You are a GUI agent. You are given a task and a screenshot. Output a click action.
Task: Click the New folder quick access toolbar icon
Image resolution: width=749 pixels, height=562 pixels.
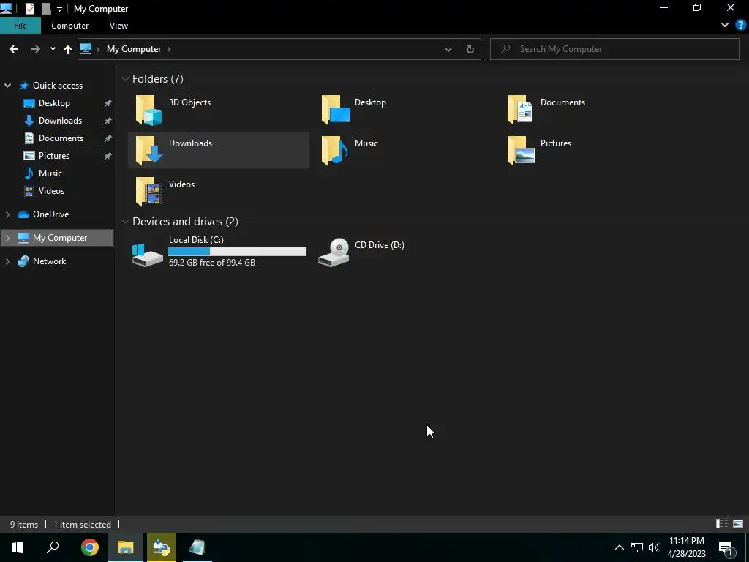pyautogui.click(x=46, y=9)
